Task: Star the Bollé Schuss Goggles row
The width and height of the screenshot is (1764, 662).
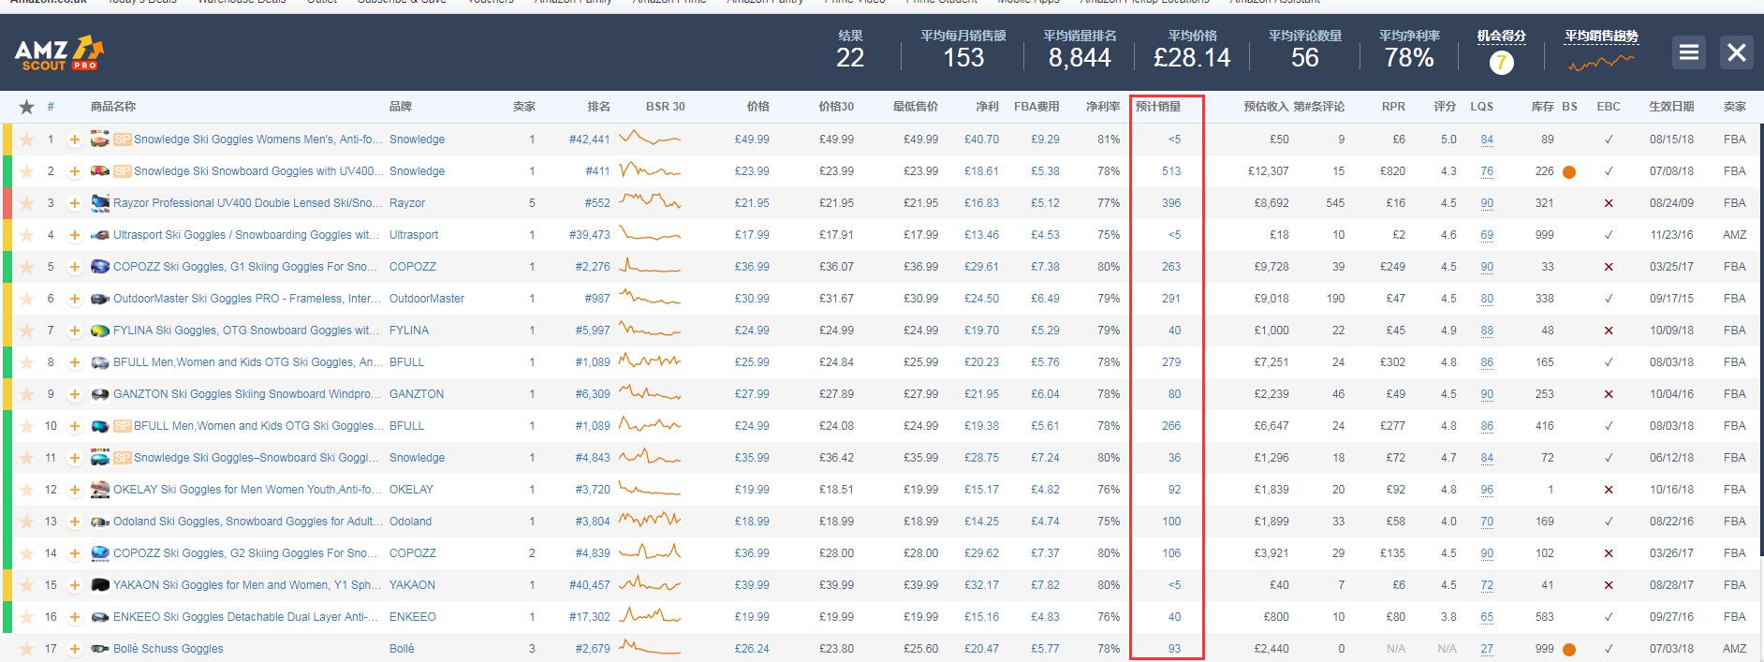Action: click(x=26, y=649)
